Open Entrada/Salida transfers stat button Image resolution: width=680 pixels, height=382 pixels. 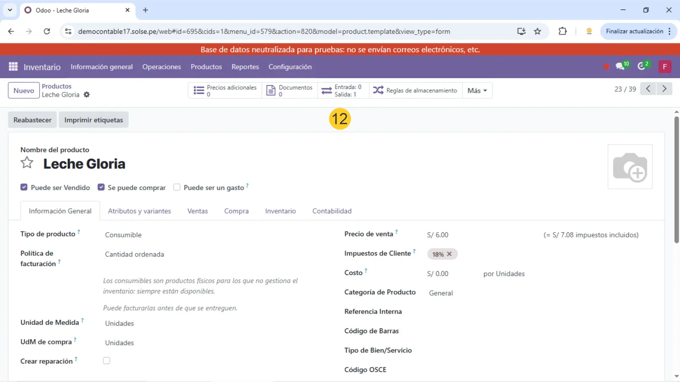(343, 90)
